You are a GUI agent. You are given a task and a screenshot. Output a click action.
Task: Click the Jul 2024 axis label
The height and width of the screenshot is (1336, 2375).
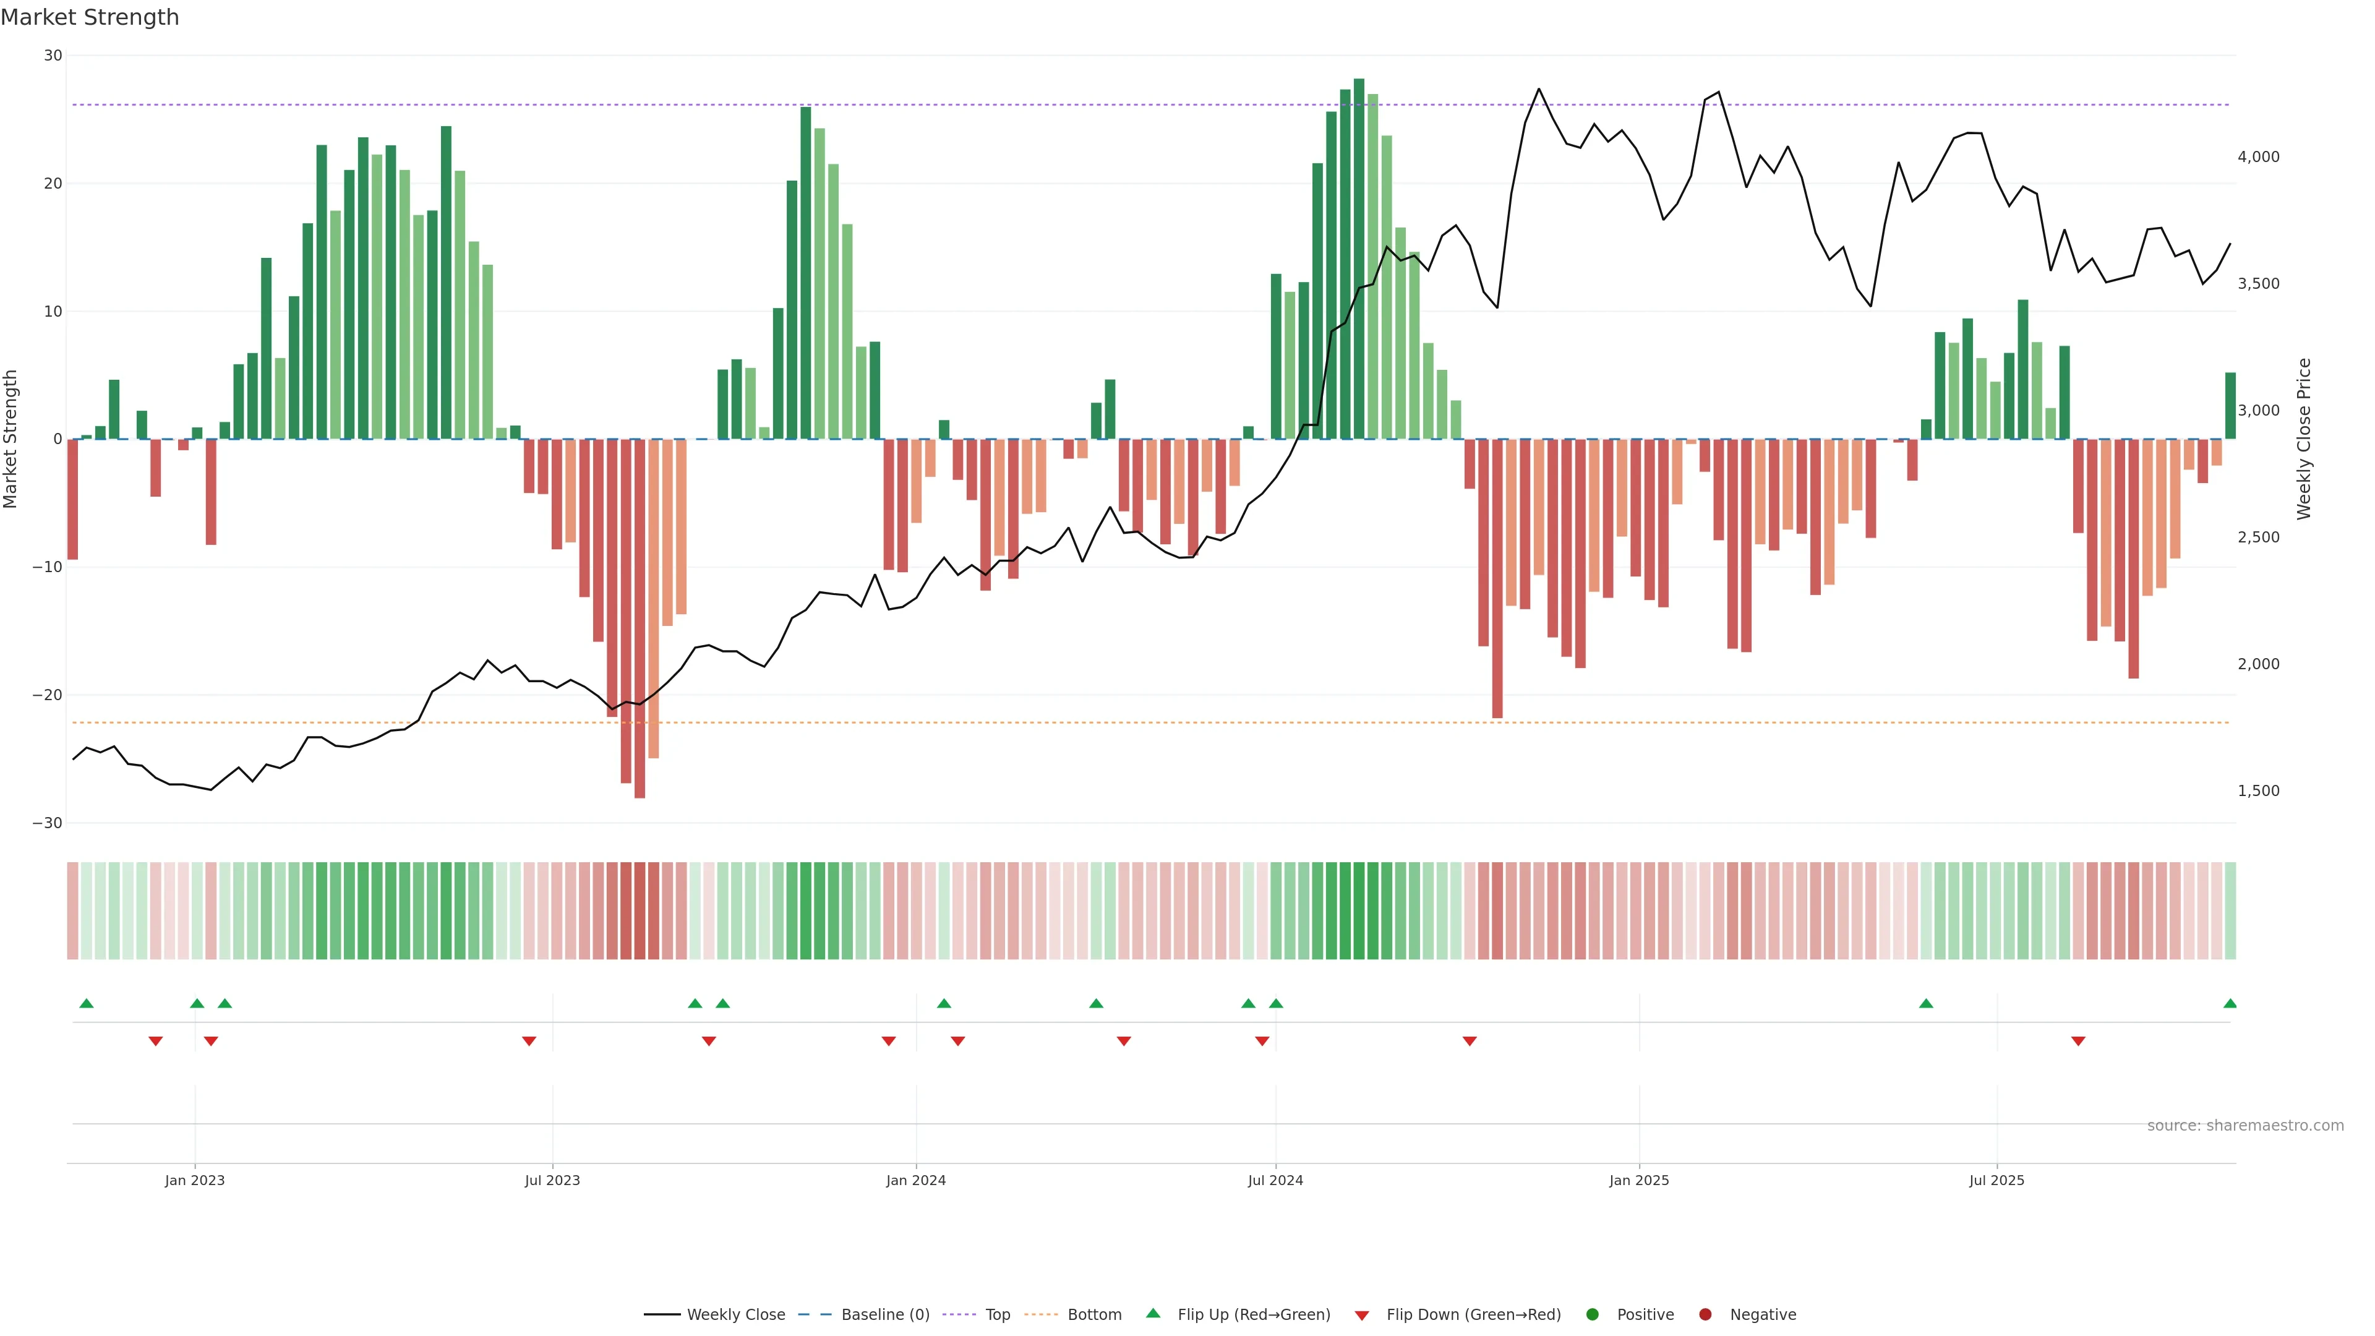[1275, 1180]
